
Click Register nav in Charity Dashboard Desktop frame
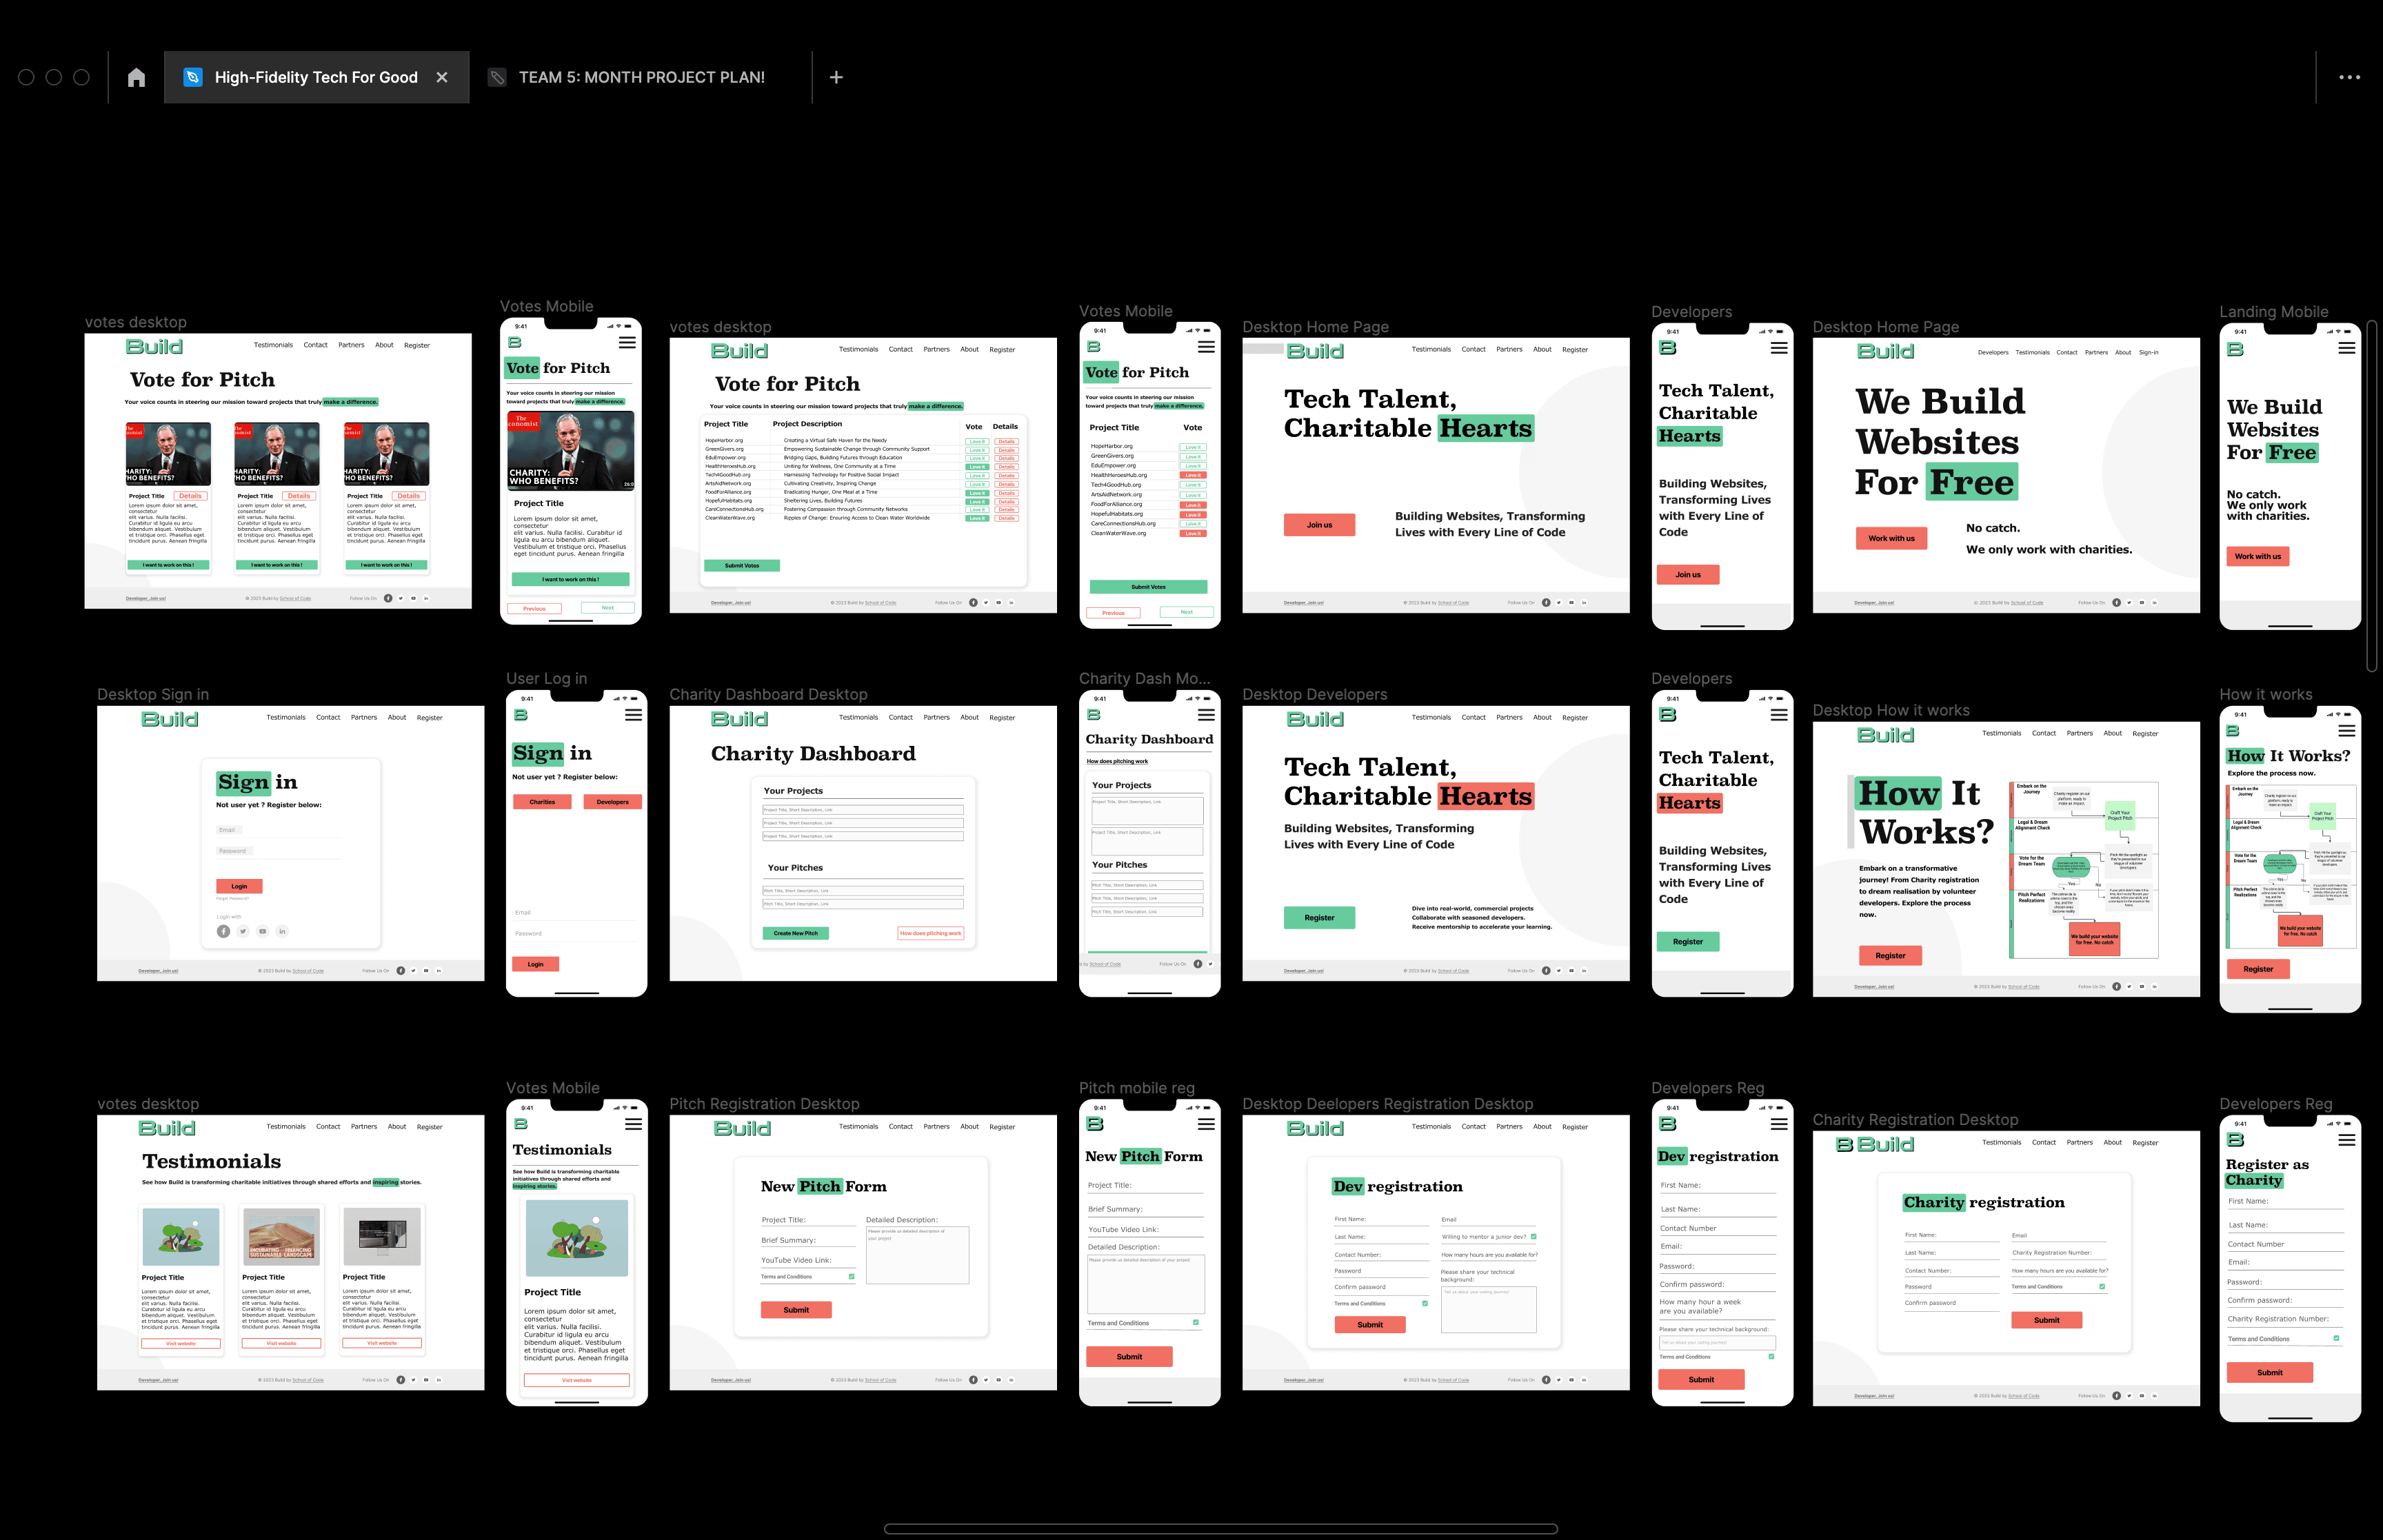(x=1002, y=718)
